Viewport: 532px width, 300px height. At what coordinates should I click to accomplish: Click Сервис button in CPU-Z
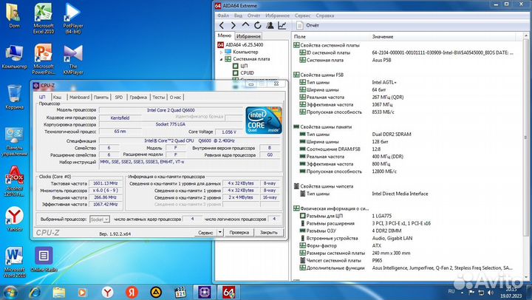tap(205, 233)
